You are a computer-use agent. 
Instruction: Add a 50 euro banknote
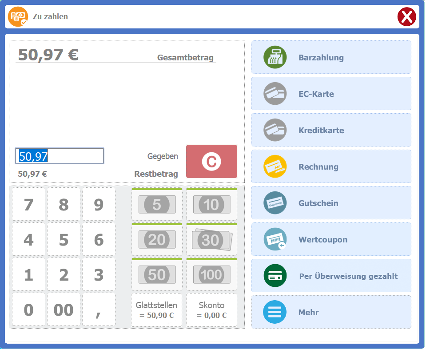click(x=157, y=275)
